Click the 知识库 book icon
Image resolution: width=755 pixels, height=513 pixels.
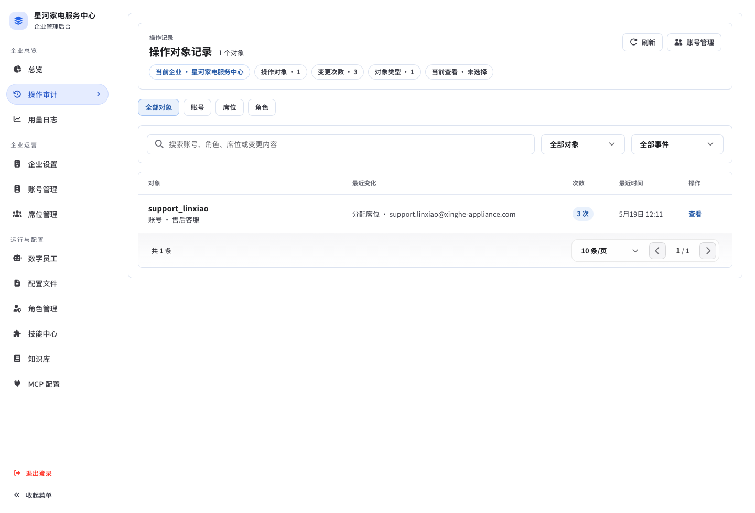tap(17, 359)
